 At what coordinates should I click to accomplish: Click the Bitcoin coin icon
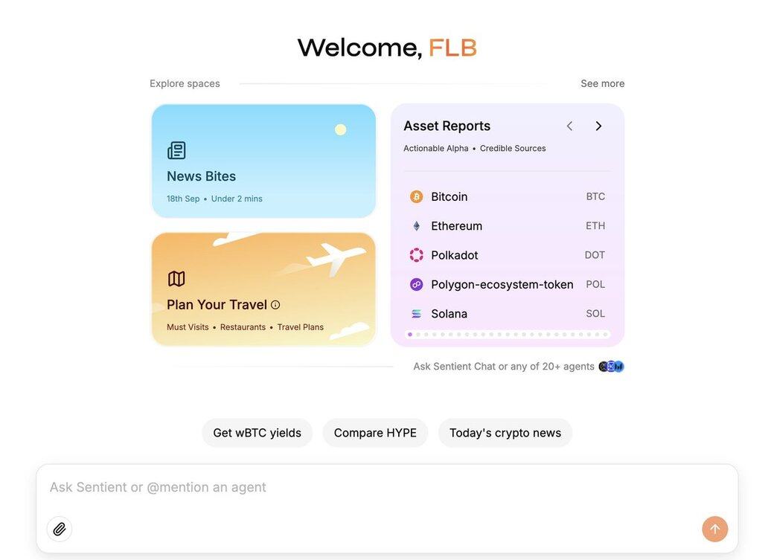click(x=416, y=197)
